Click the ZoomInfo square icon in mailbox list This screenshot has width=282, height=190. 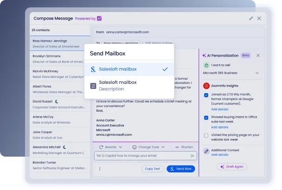pyautogui.click(x=93, y=86)
